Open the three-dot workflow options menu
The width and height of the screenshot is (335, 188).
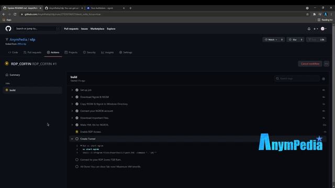click(326, 64)
